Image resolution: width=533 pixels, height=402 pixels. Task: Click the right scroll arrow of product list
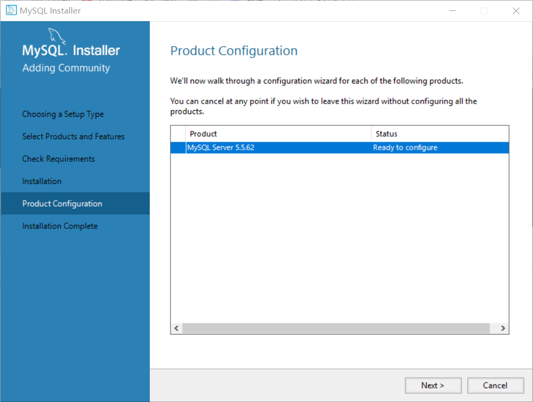click(503, 328)
